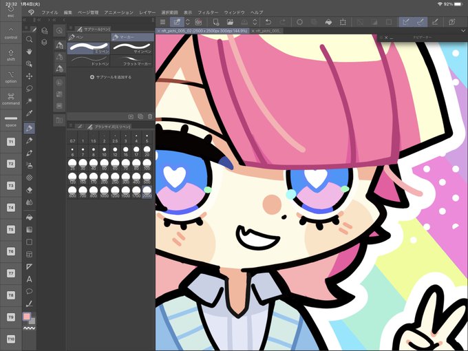Viewport: 468px width, 351px height.
Task: Select the Figure shape tool
Action: [29, 242]
